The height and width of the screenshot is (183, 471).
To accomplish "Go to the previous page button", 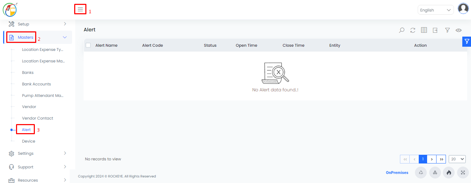I will (414, 159).
